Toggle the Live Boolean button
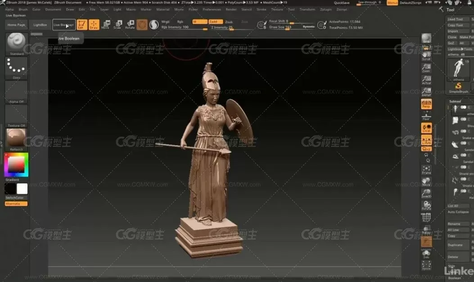 [x=64, y=25]
